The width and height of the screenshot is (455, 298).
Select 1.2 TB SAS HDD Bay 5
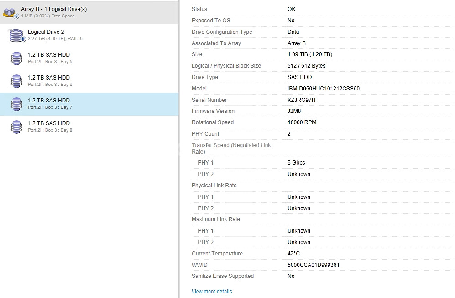[89, 58]
